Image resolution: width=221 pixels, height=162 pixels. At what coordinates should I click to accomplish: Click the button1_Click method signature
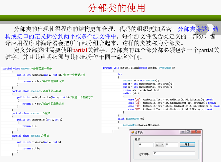tap(139, 68)
